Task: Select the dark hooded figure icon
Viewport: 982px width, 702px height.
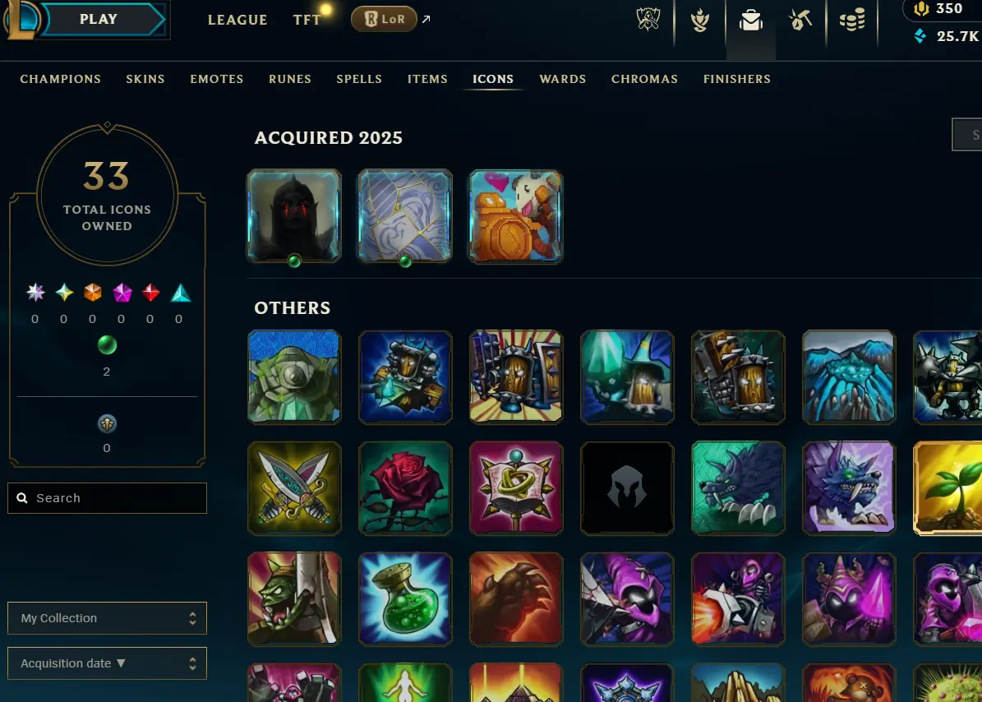Action: (x=294, y=216)
